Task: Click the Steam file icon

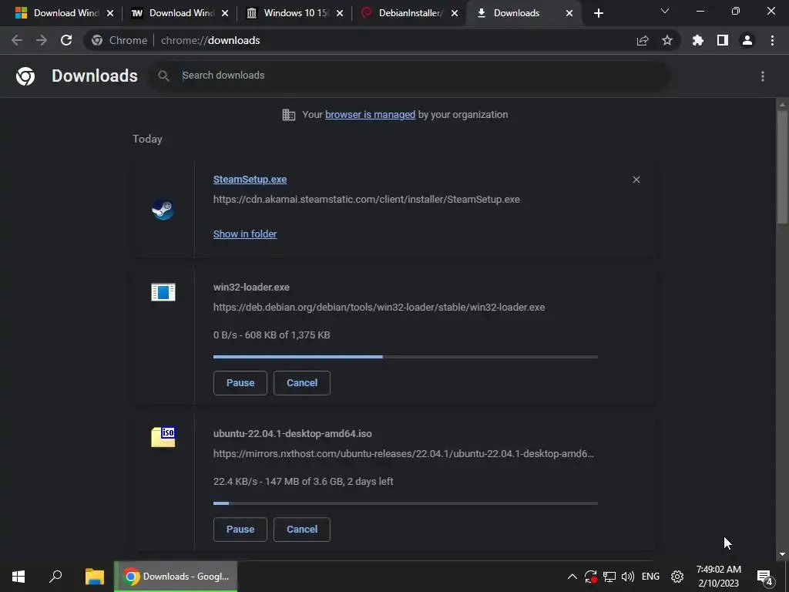Action: (163, 209)
